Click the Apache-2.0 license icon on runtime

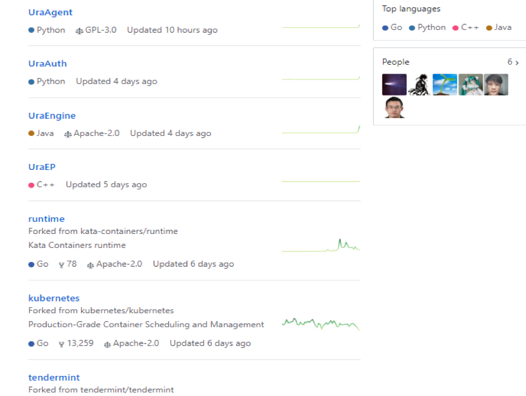pos(89,264)
